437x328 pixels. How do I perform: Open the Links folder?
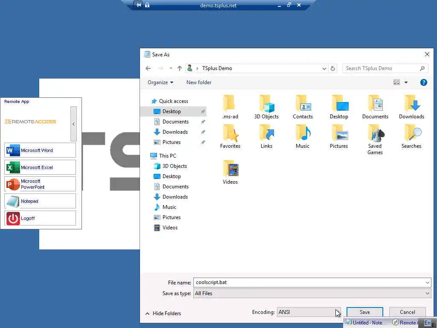click(x=266, y=137)
